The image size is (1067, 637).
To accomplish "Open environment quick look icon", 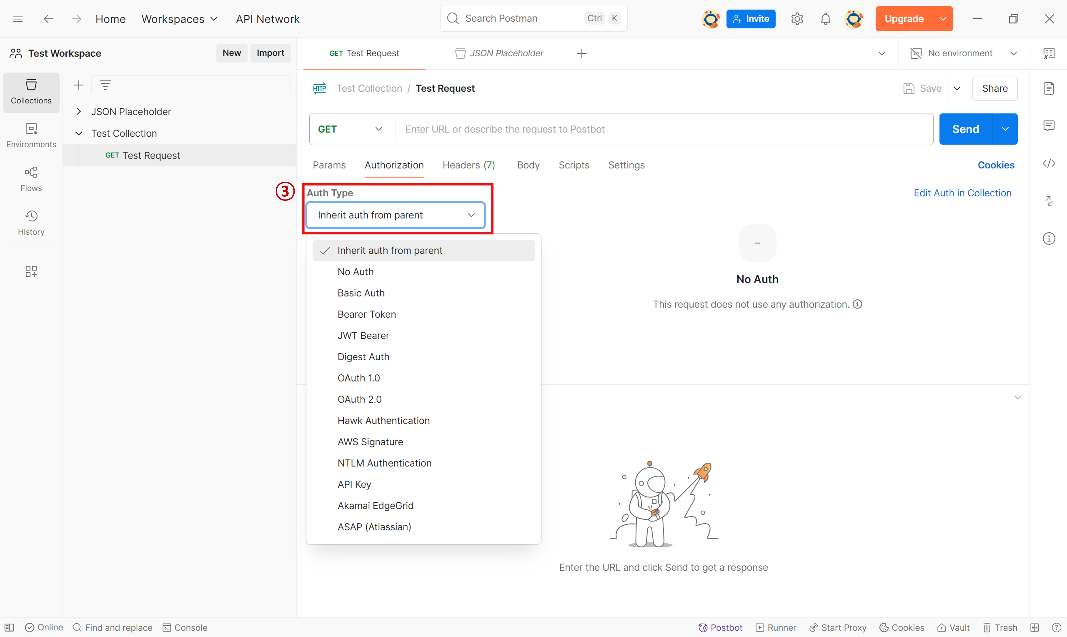I will (1048, 53).
